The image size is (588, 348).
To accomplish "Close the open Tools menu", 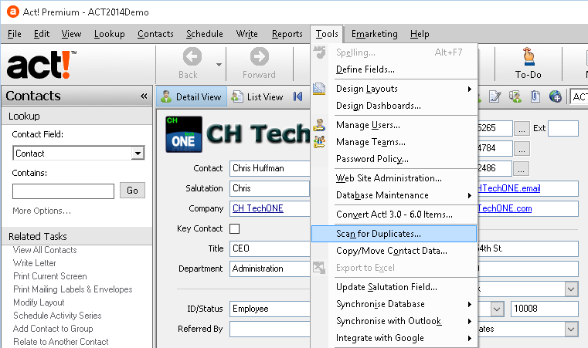I will (327, 34).
